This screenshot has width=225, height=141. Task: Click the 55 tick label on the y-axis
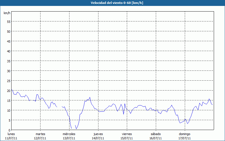pyautogui.click(x=8, y=21)
